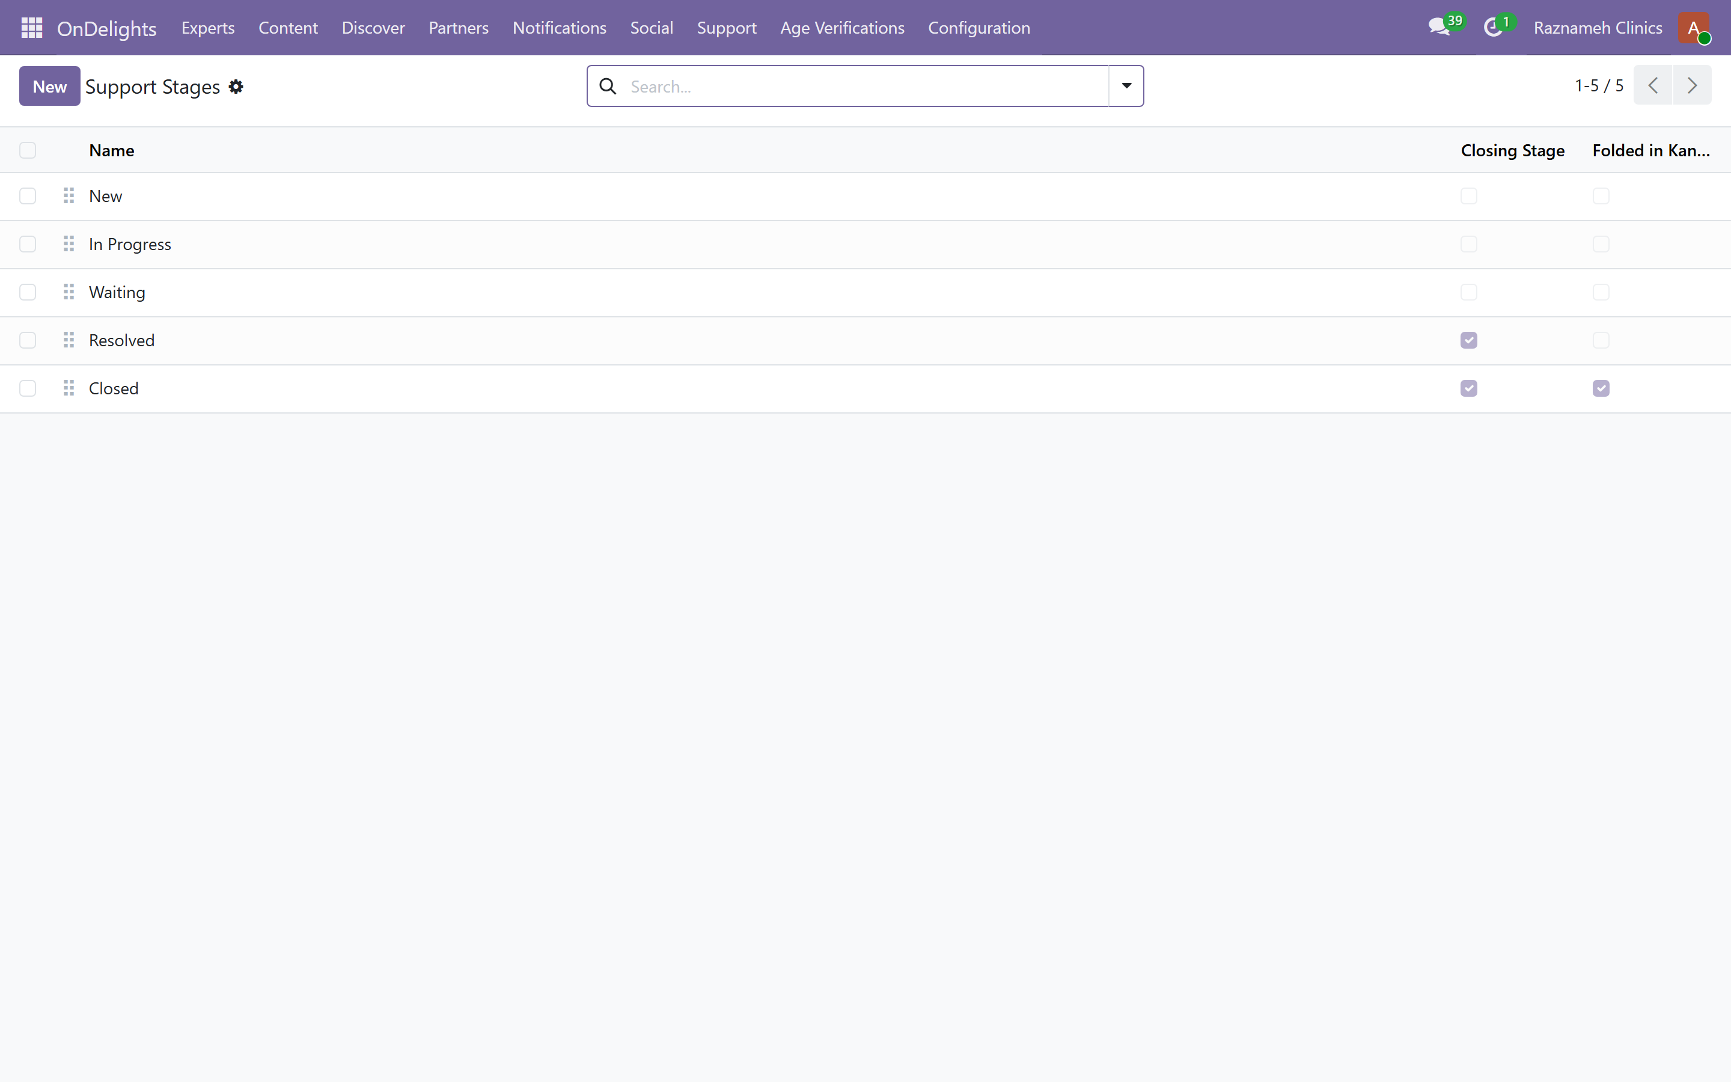Click the user avatar icon

[1694, 28]
